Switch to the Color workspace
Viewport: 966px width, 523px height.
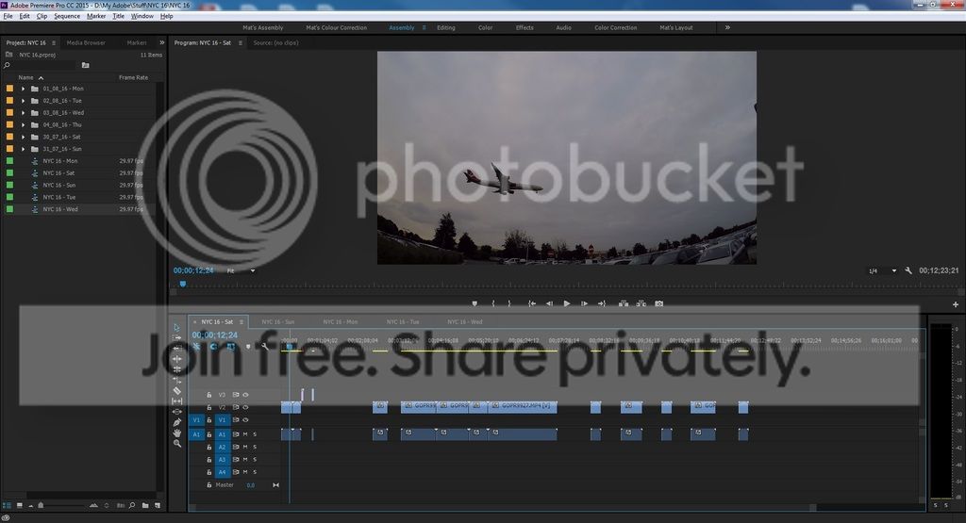(x=485, y=28)
